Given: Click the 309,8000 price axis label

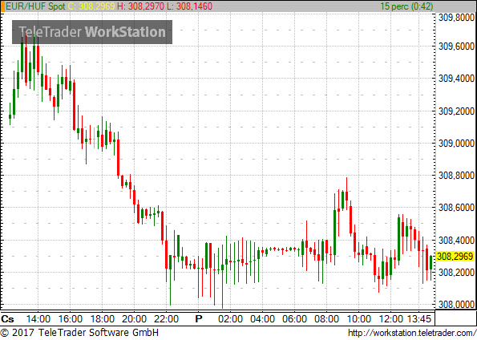Looking at the screenshot, I should point(456,18).
